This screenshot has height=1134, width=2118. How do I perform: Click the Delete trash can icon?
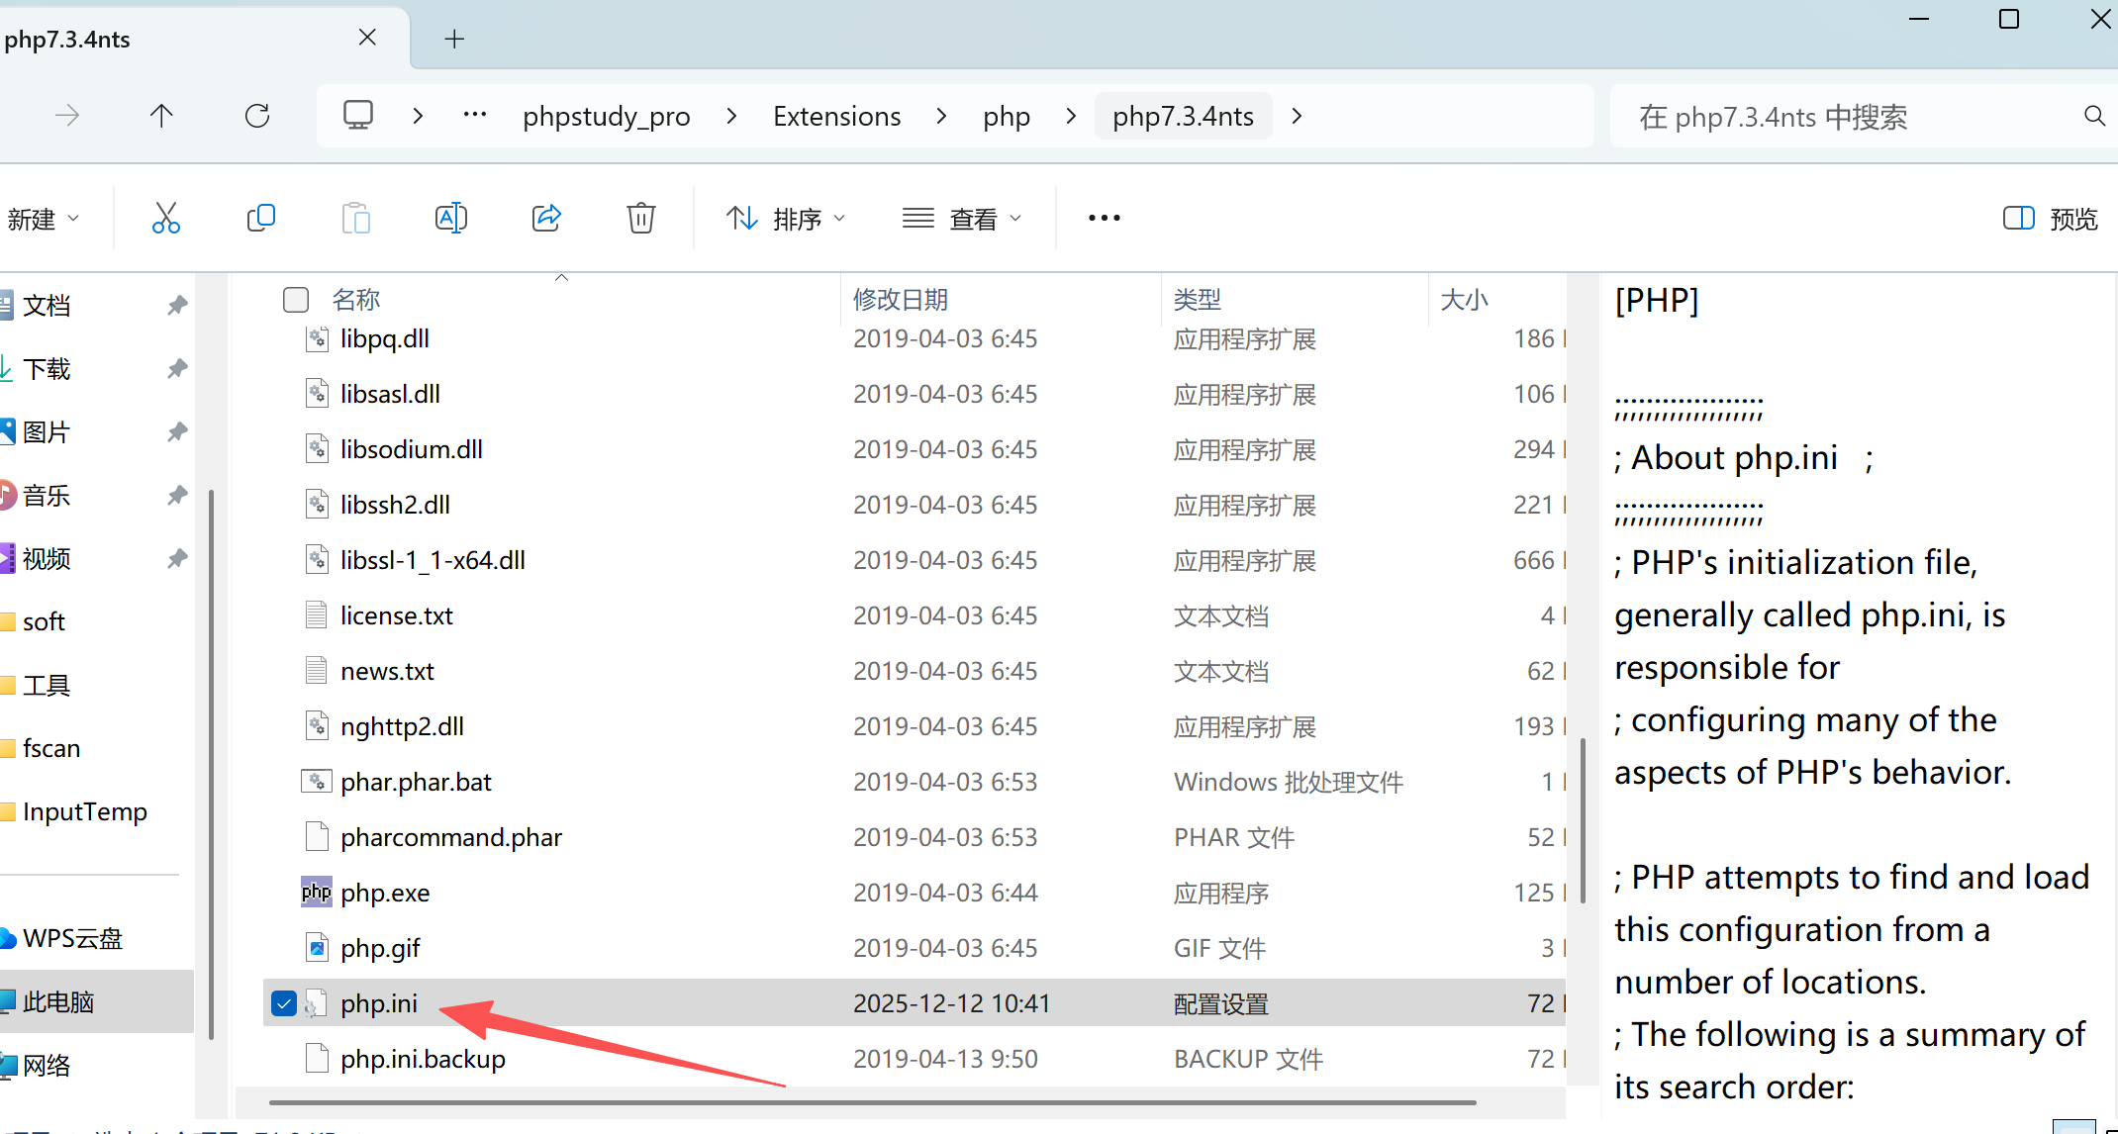pyautogui.click(x=640, y=218)
